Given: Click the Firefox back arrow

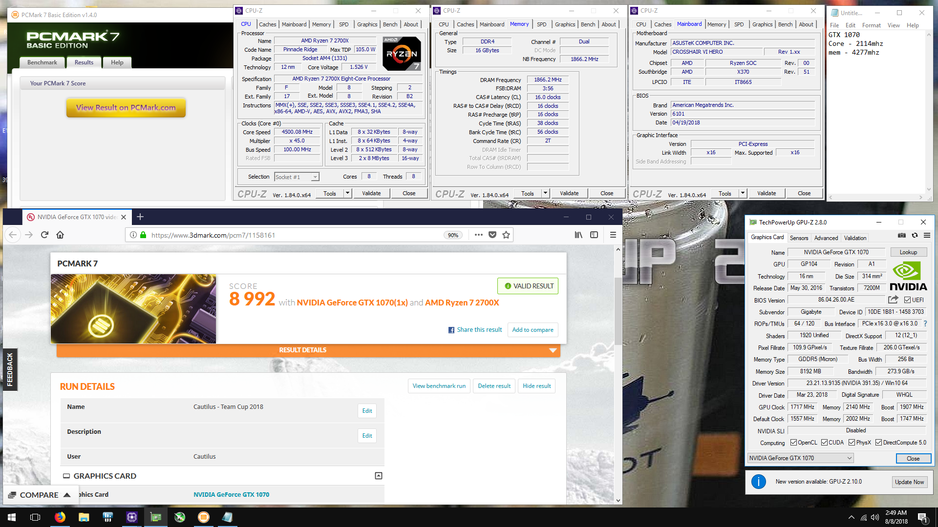Looking at the screenshot, I should pyautogui.click(x=13, y=235).
